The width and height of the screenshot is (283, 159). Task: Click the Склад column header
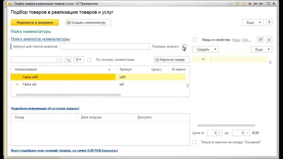tap(44, 117)
